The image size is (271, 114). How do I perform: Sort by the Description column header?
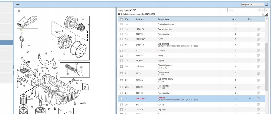(163, 19)
